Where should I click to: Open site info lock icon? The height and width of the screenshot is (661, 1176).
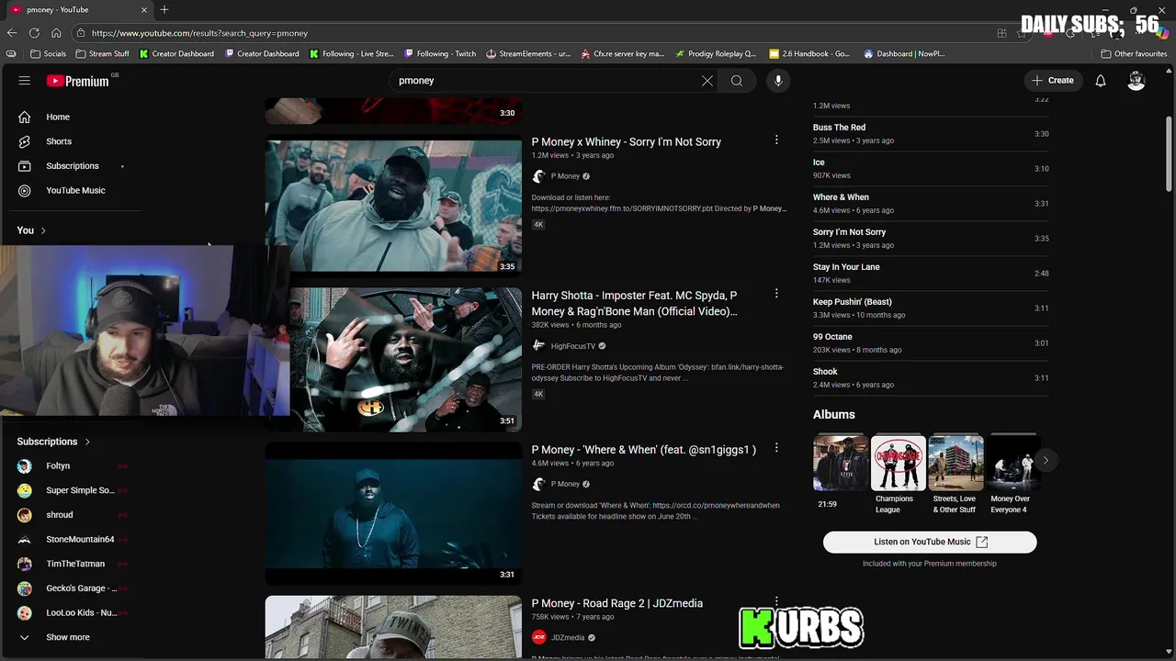[x=81, y=33]
